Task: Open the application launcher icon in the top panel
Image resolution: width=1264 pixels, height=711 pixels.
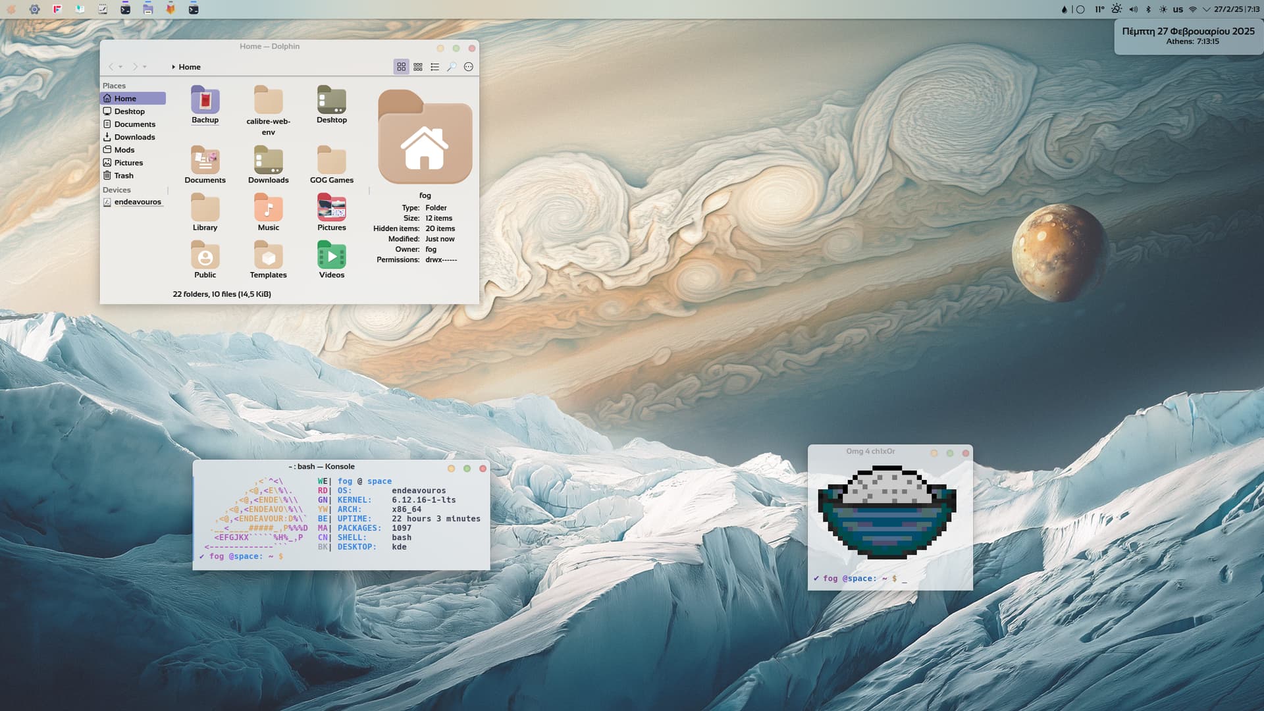Action: click(11, 9)
